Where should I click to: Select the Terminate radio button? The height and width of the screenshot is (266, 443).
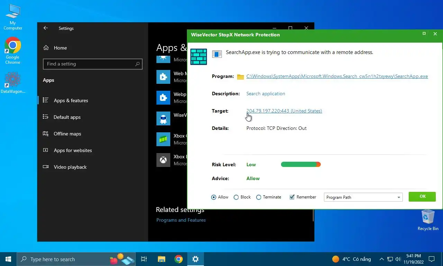tap(259, 197)
